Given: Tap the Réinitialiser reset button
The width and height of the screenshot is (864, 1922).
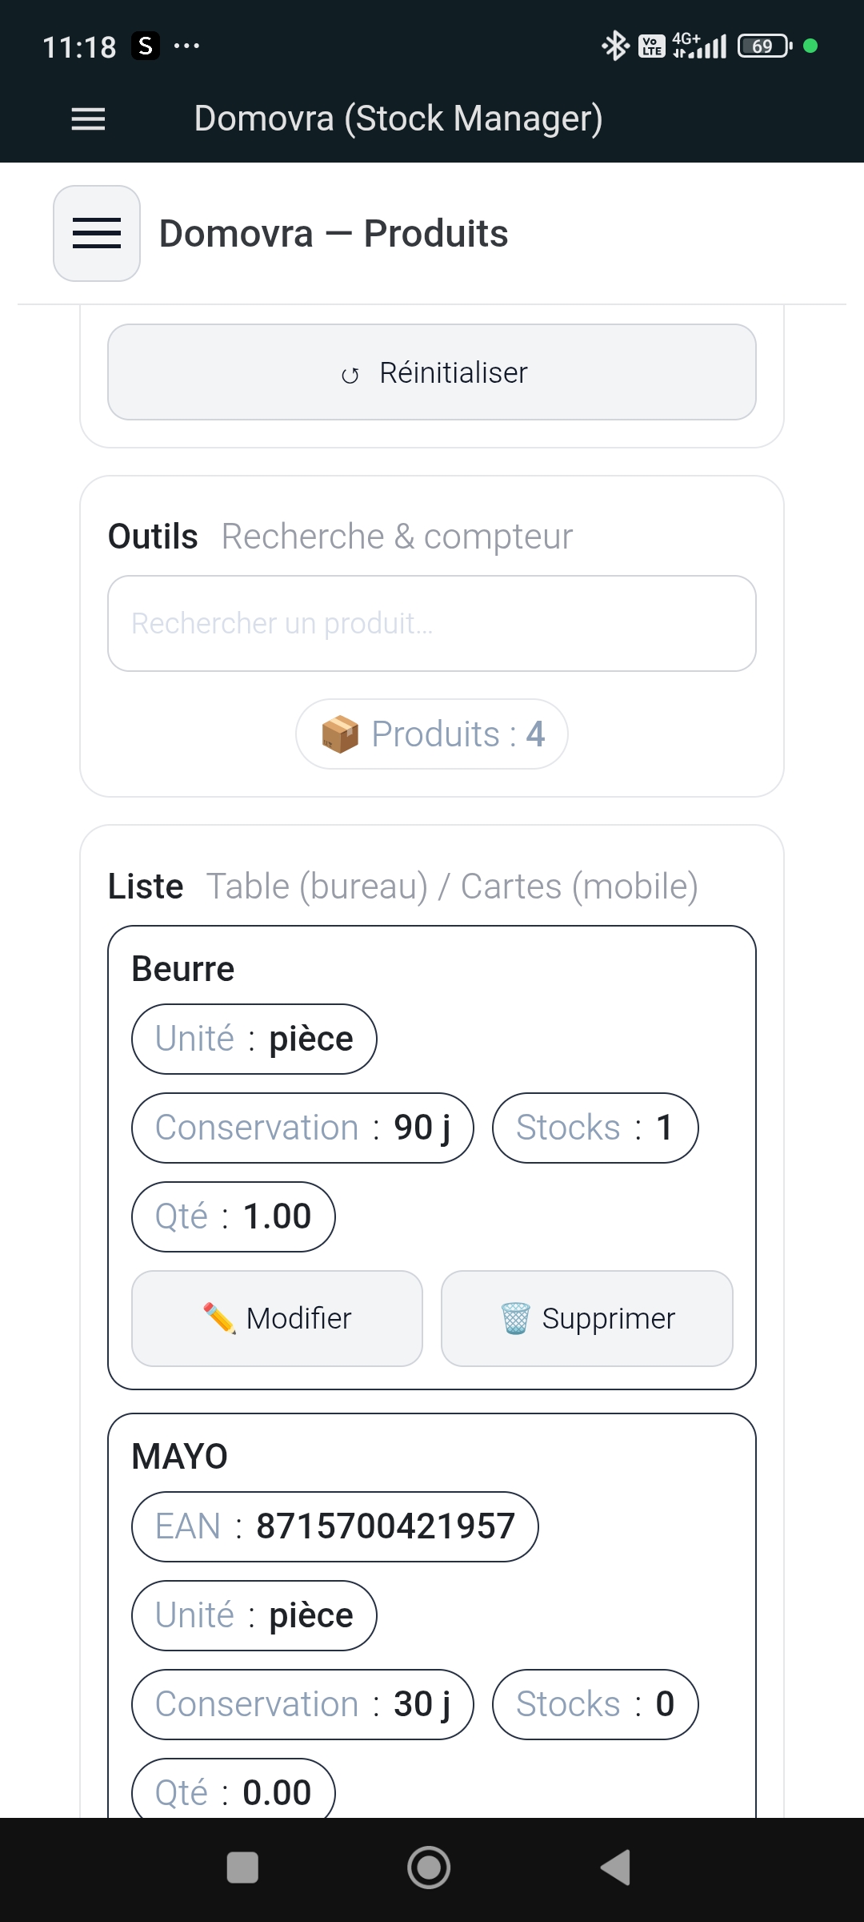Looking at the screenshot, I should point(432,372).
